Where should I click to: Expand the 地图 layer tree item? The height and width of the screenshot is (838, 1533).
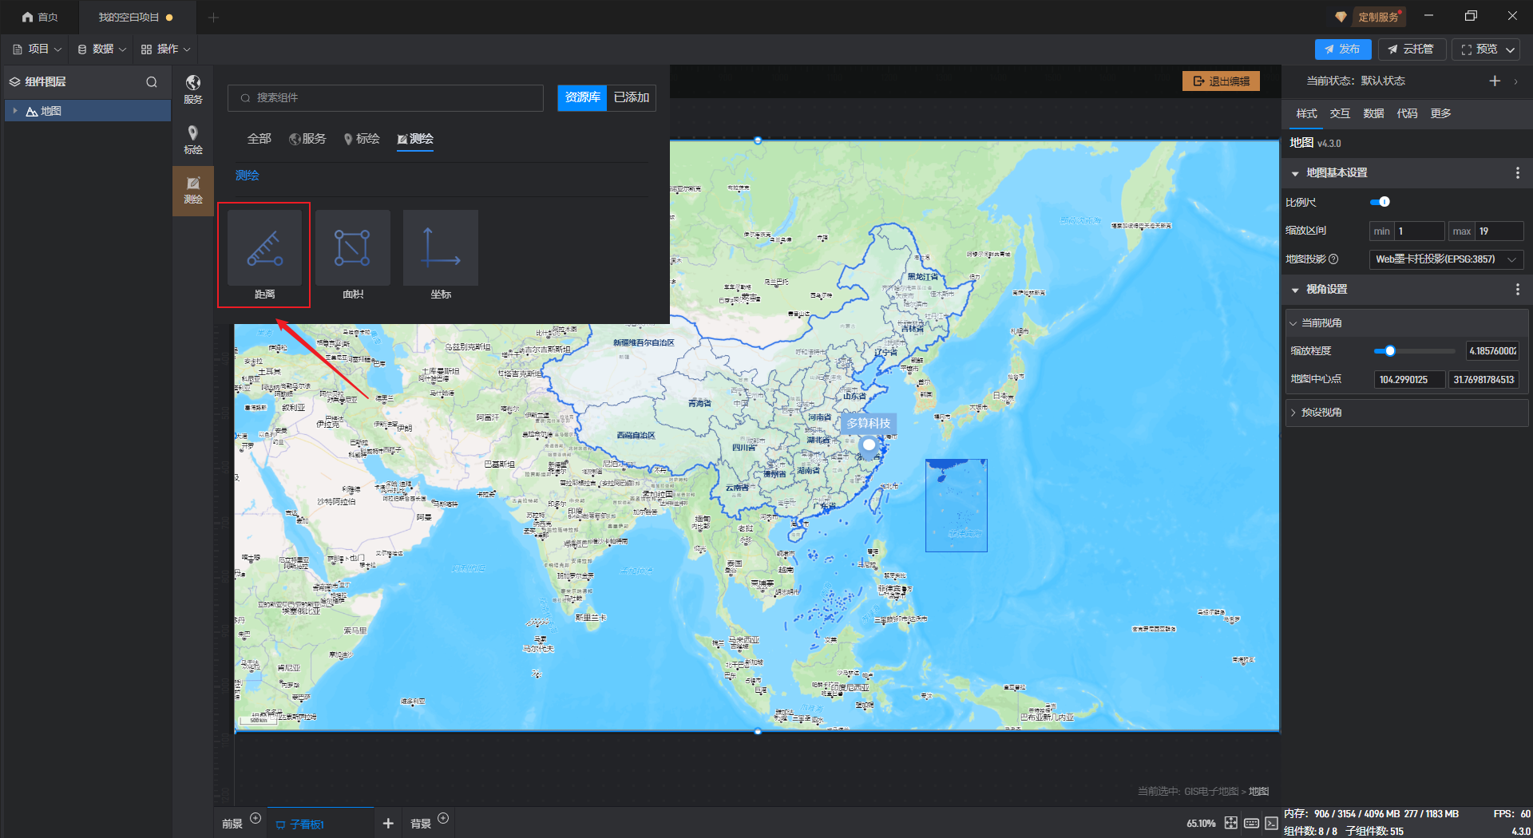[x=15, y=111]
